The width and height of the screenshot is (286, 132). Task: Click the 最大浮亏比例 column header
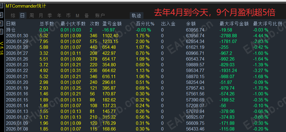point(268,24)
